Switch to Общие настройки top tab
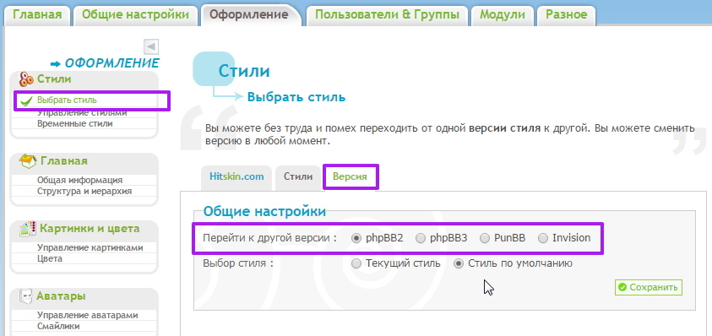The image size is (712, 336). [135, 14]
